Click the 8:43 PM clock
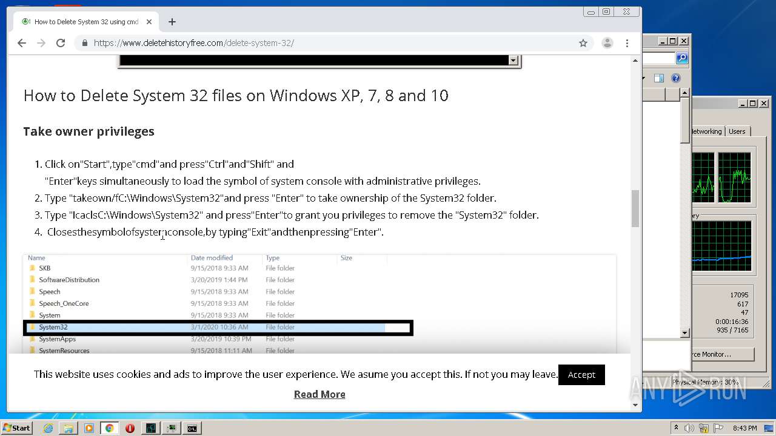The image size is (776, 436). (745, 428)
